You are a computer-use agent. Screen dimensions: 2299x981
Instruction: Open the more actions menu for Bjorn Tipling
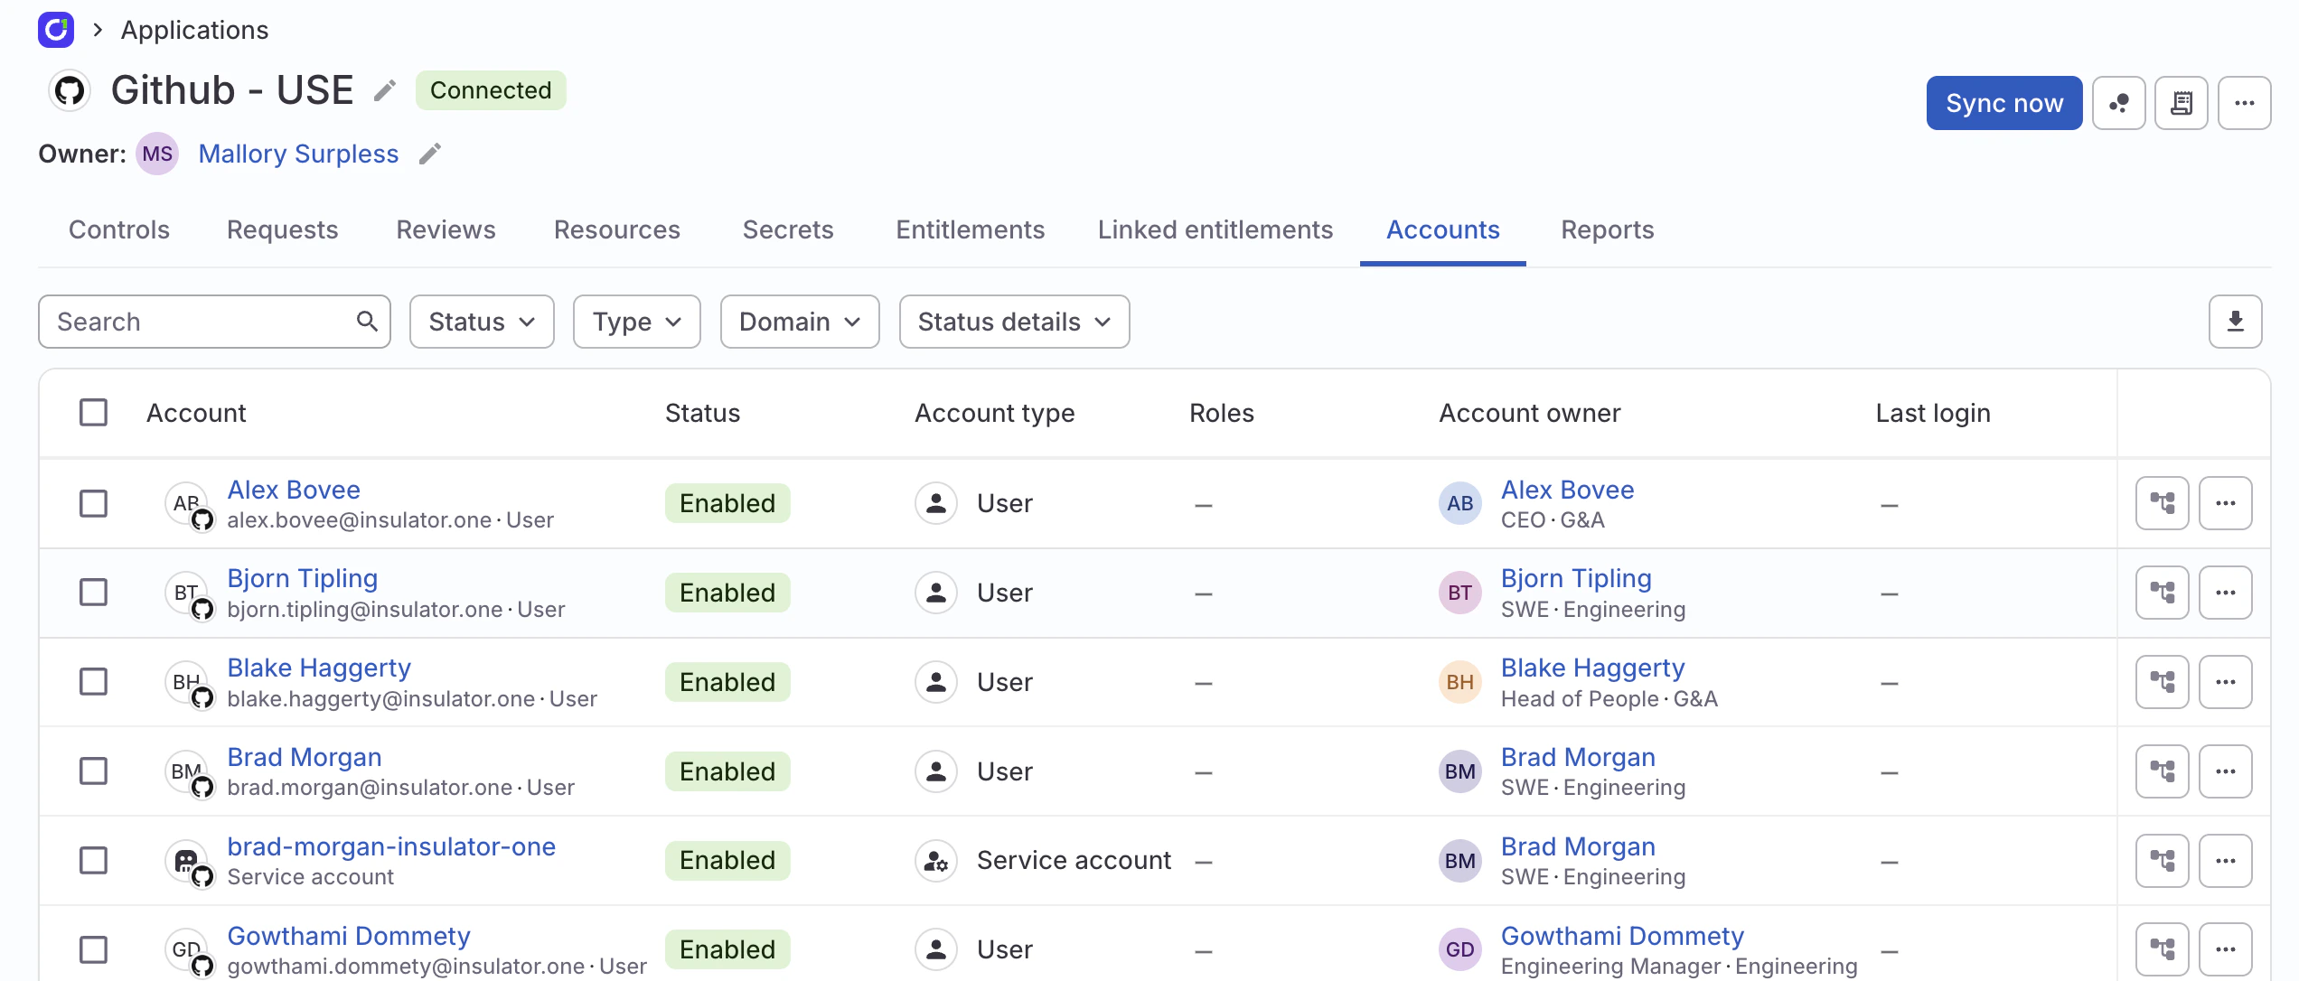click(2226, 593)
